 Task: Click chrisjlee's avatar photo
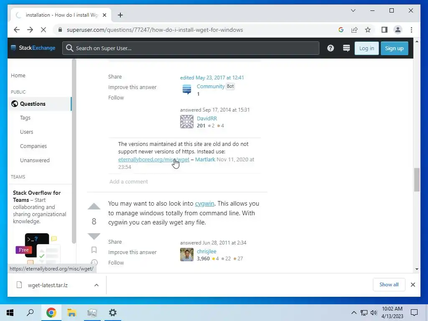pyautogui.click(x=187, y=255)
